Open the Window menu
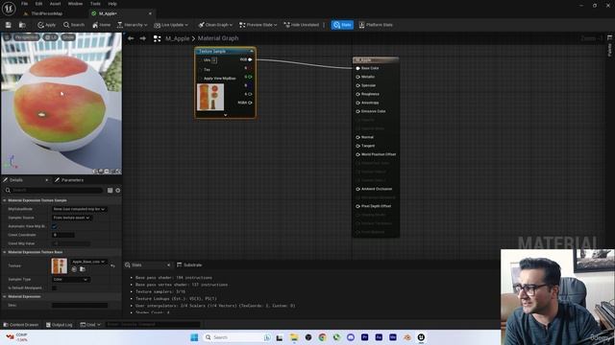Screen dimensions: 615x345 click(x=75, y=4)
